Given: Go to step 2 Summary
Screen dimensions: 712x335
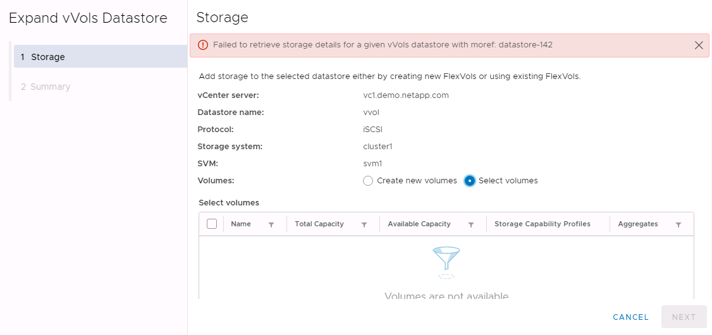Looking at the screenshot, I should click(x=46, y=87).
